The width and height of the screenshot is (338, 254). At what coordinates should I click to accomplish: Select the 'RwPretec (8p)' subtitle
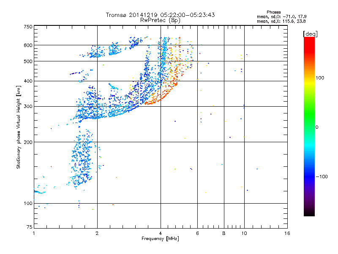pos(160,20)
